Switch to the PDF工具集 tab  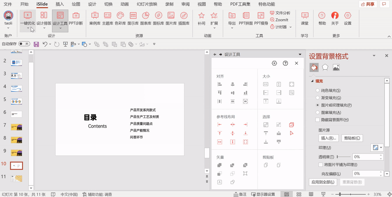pyautogui.click(x=240, y=4)
